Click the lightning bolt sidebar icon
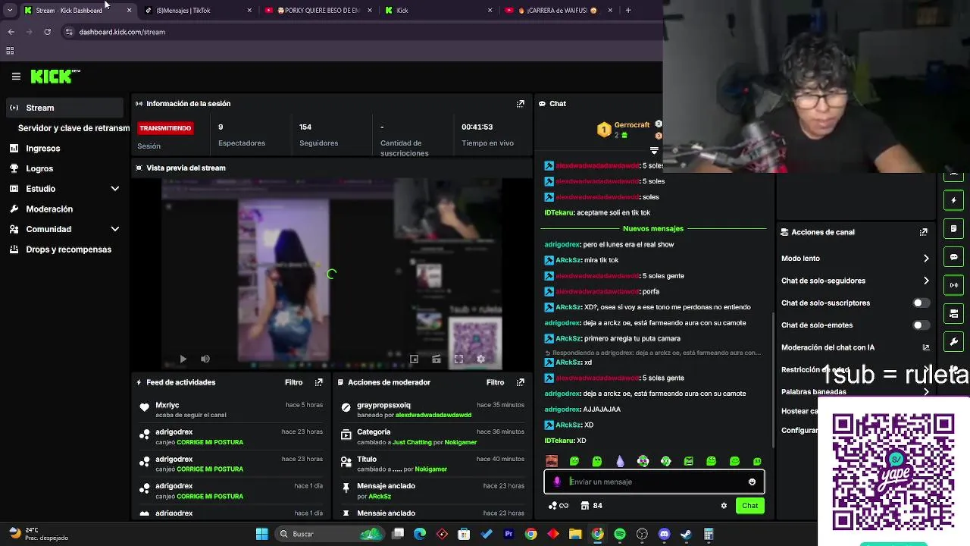This screenshot has width=970, height=546. (953, 200)
